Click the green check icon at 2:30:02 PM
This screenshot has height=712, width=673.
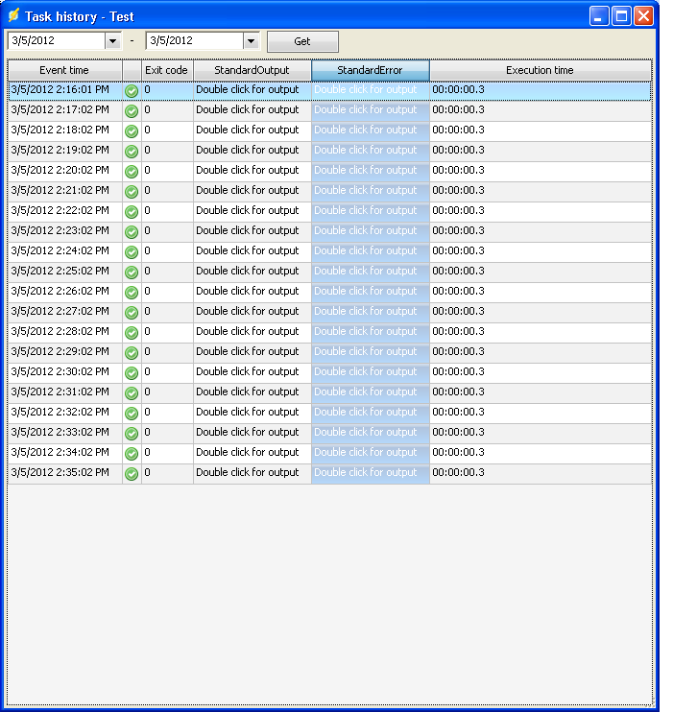(x=132, y=372)
